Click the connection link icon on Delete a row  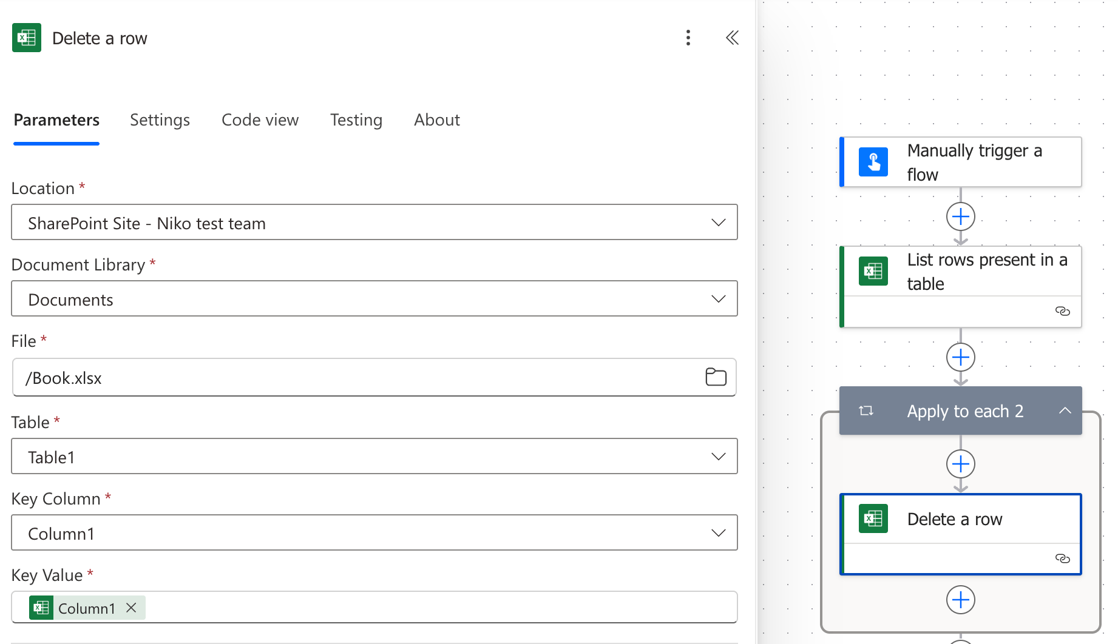(x=1062, y=558)
